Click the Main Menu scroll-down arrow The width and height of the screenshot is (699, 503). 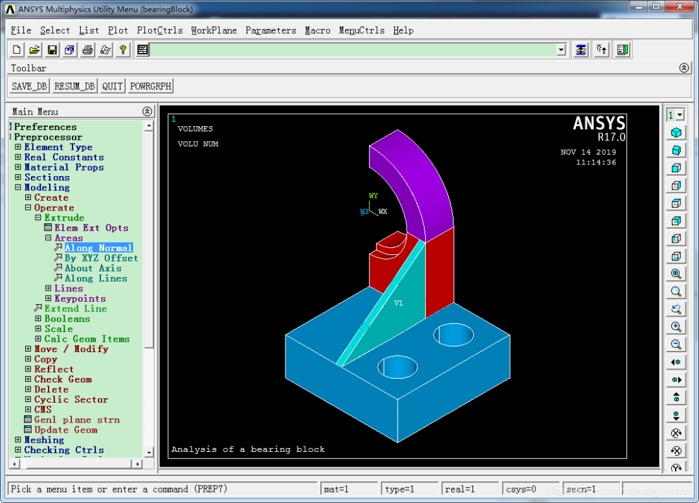point(149,452)
